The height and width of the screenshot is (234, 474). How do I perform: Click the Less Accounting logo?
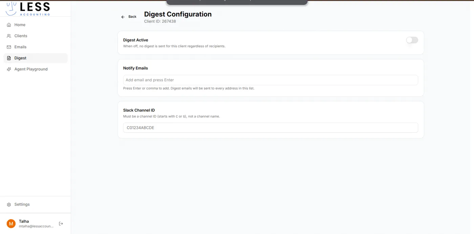click(x=28, y=8)
